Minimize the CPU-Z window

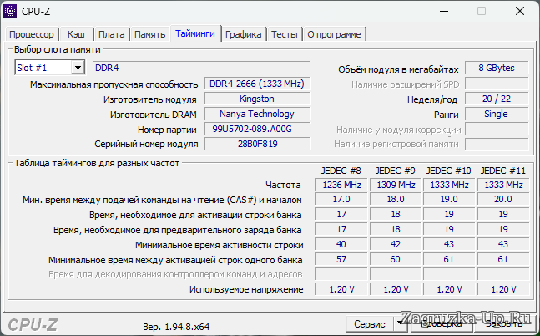pyautogui.click(x=442, y=12)
